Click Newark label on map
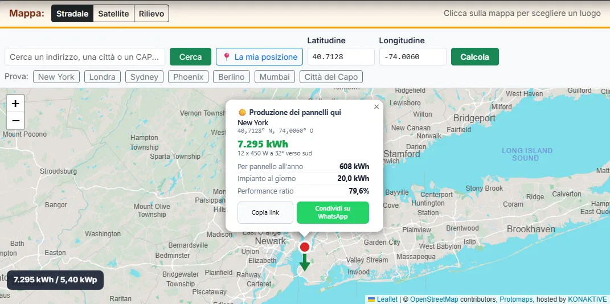The height and width of the screenshot is (304, 610). click(271, 241)
